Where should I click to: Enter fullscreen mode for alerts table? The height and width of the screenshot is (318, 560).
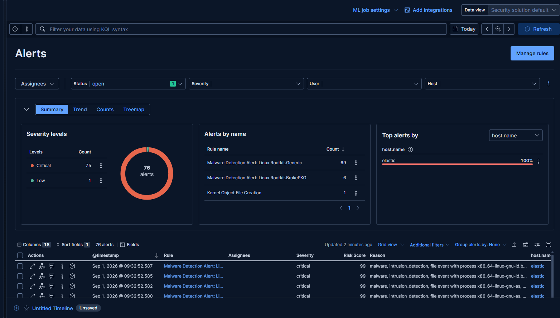[549, 245]
